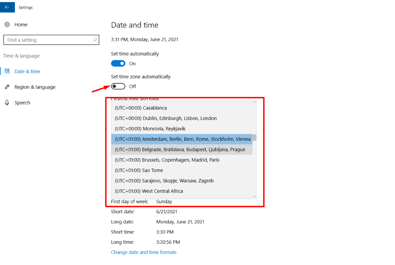Select West Central Africa time zone
This screenshot has width=395, height=265.
tap(182, 191)
